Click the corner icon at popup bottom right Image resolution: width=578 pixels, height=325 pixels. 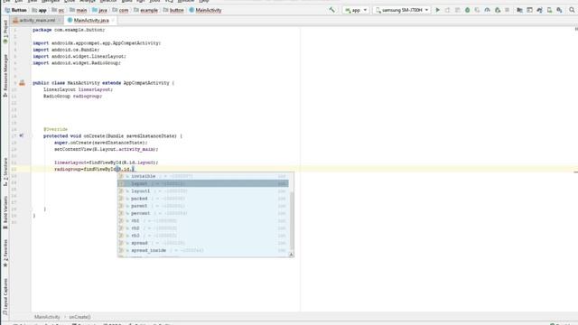point(291,255)
